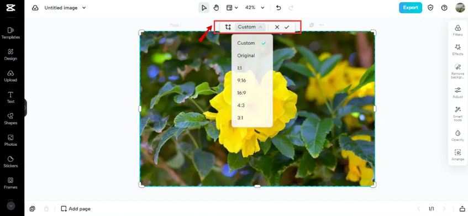Image resolution: width=468 pixels, height=216 pixels.
Task: Open the layout resize dropdown
Action: pyautogui.click(x=232, y=8)
